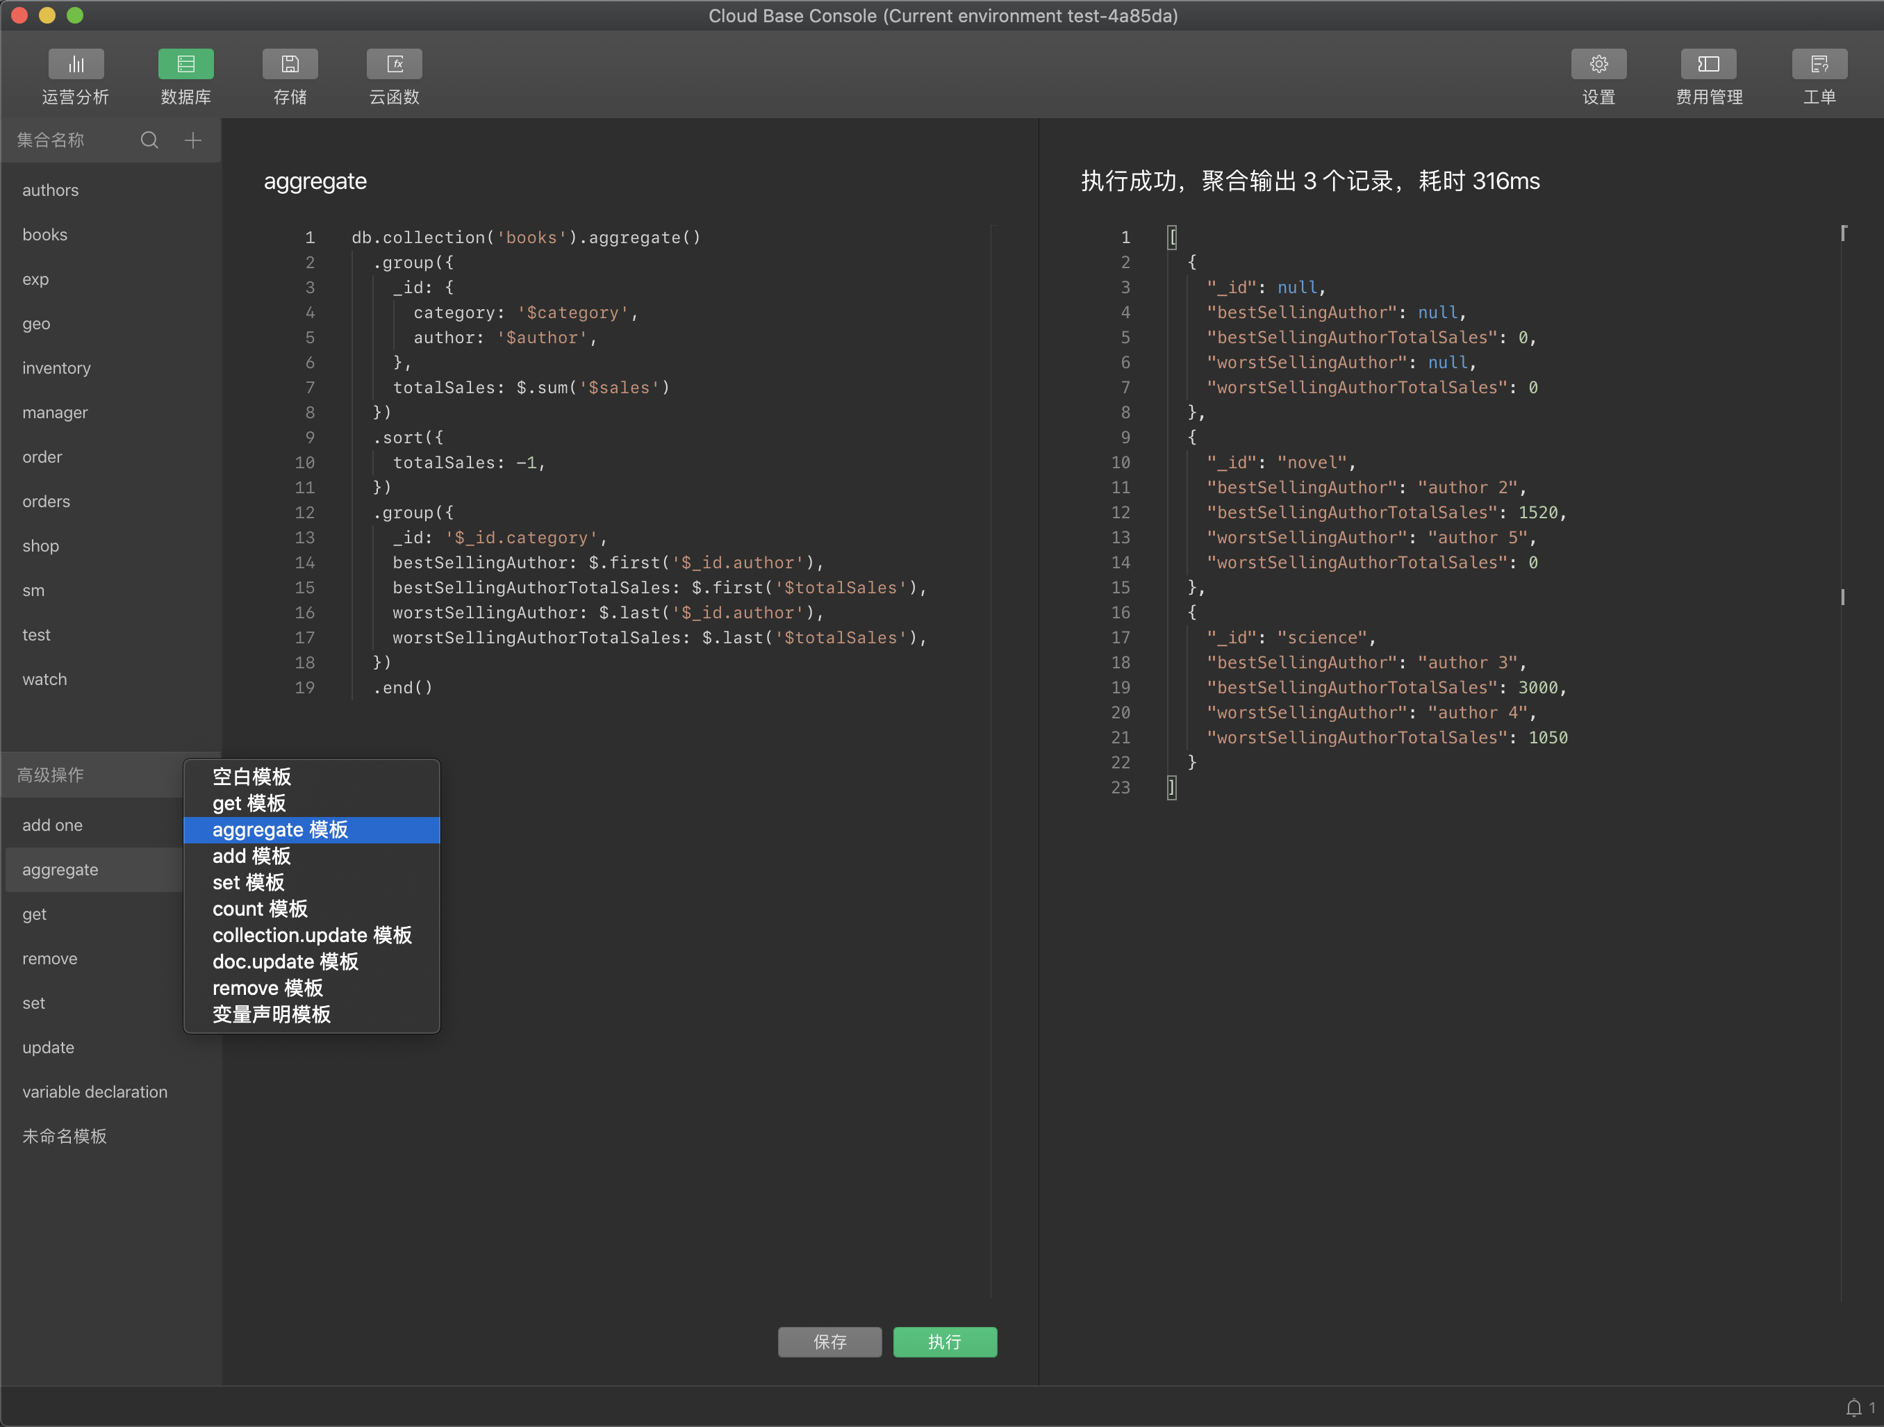Open the authors collection
Image resolution: width=1884 pixels, height=1427 pixels.
110,190
